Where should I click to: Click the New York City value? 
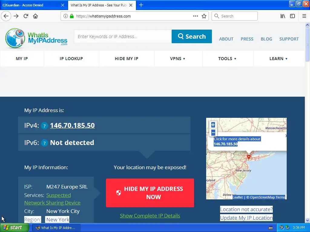pyautogui.click(x=63, y=211)
